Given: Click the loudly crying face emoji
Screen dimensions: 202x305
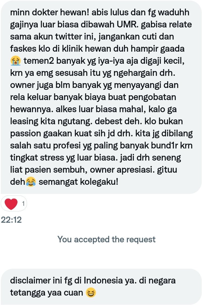Looking at the screenshot, I should [x=16, y=61].
